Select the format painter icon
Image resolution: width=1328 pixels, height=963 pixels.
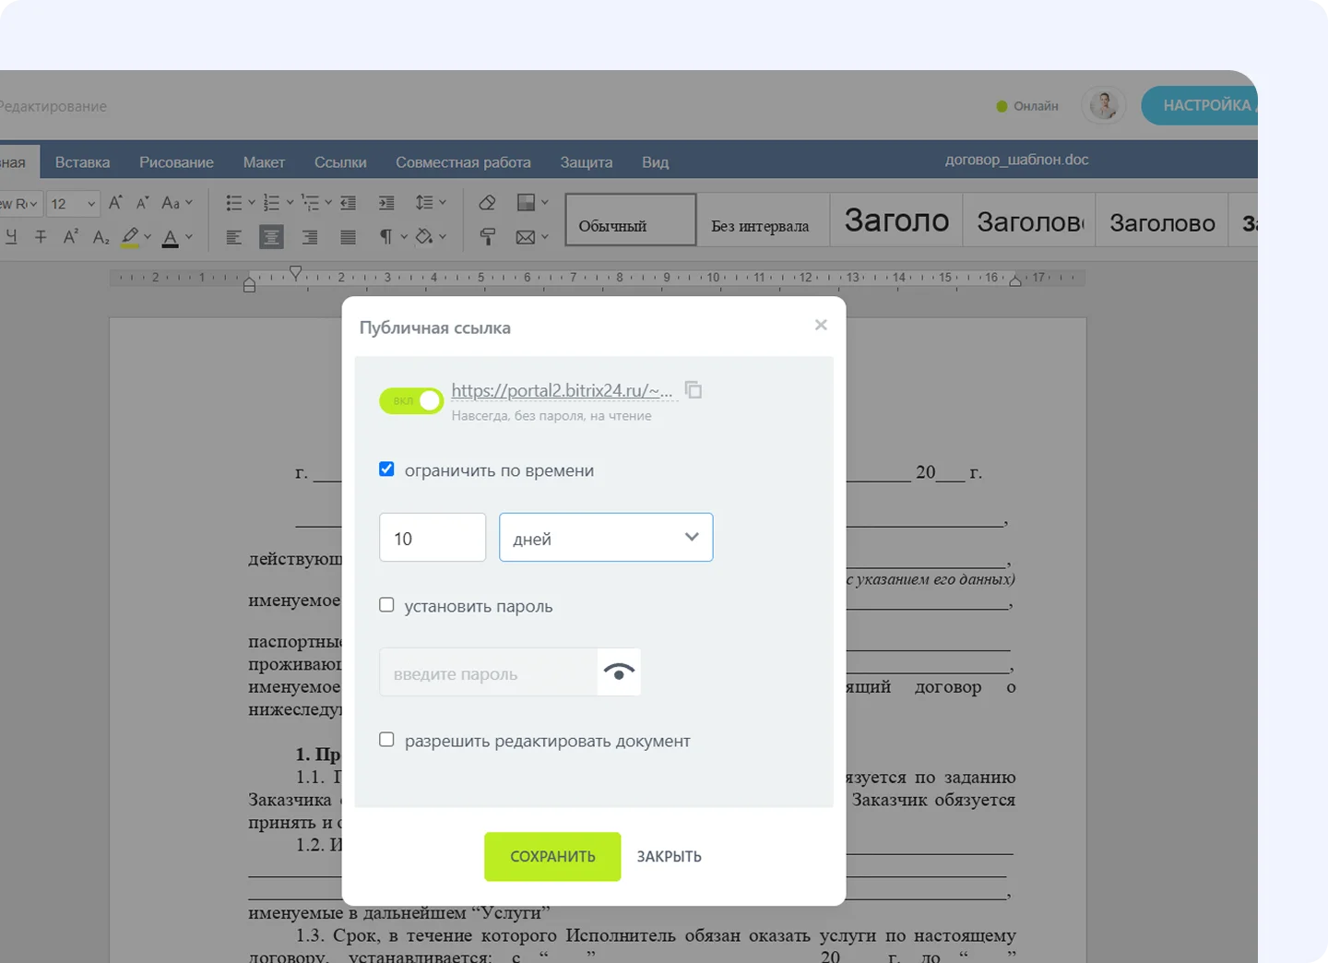(x=487, y=237)
